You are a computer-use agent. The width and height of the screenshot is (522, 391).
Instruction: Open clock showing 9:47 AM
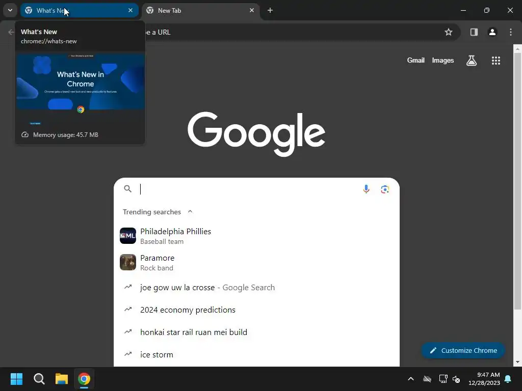point(484,379)
